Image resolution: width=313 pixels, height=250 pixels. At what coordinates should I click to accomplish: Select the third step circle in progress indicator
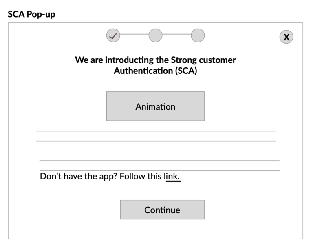coord(198,35)
